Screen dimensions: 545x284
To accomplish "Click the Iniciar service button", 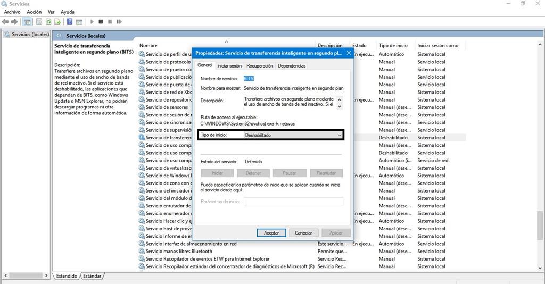I will (x=218, y=173).
